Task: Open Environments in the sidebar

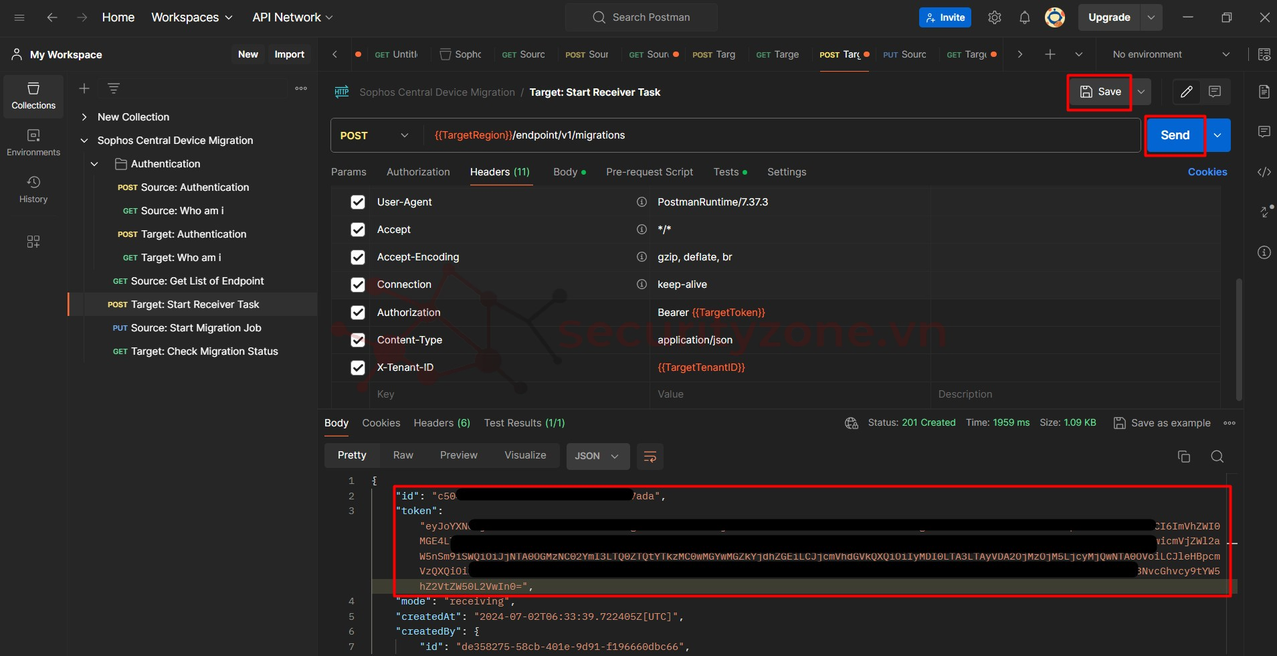Action: pos(33,143)
